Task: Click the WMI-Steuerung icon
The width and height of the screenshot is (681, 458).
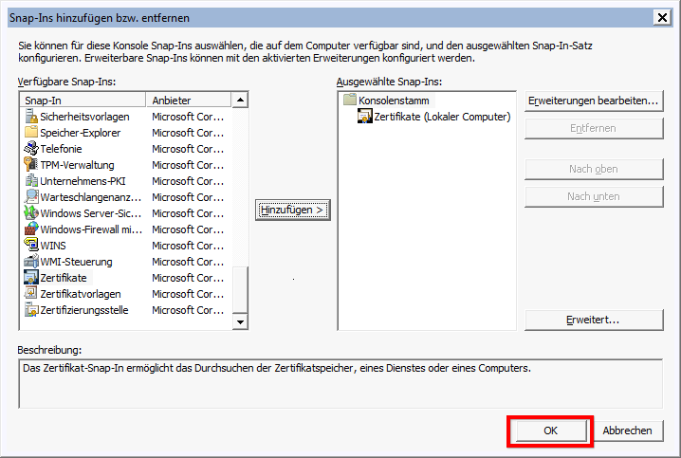Action: (31, 262)
